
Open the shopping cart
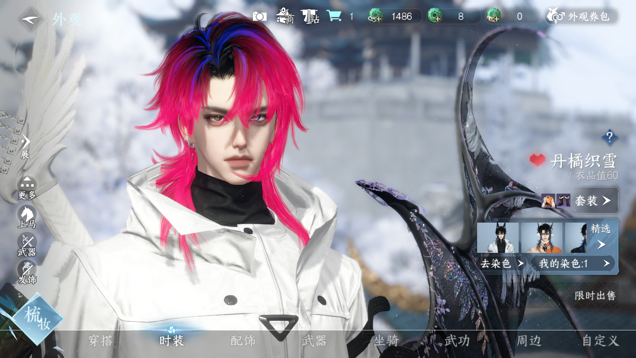(x=334, y=16)
